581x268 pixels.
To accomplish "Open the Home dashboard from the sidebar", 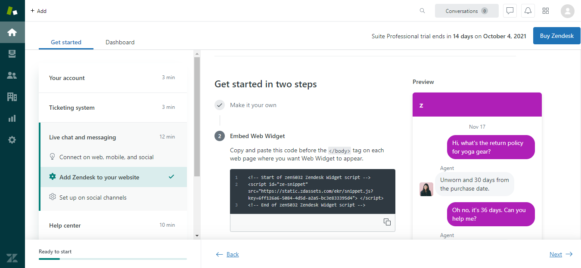I will [x=12, y=32].
